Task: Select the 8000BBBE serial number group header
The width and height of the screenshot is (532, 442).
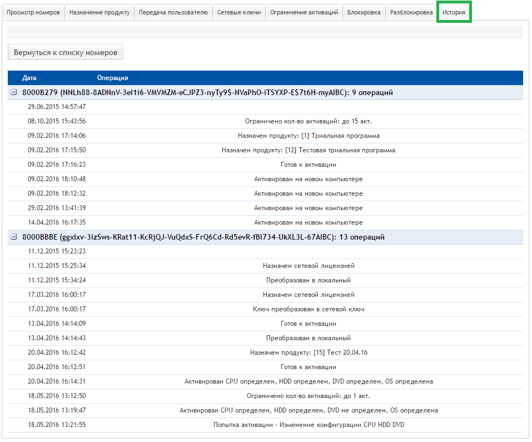Action: (203, 237)
